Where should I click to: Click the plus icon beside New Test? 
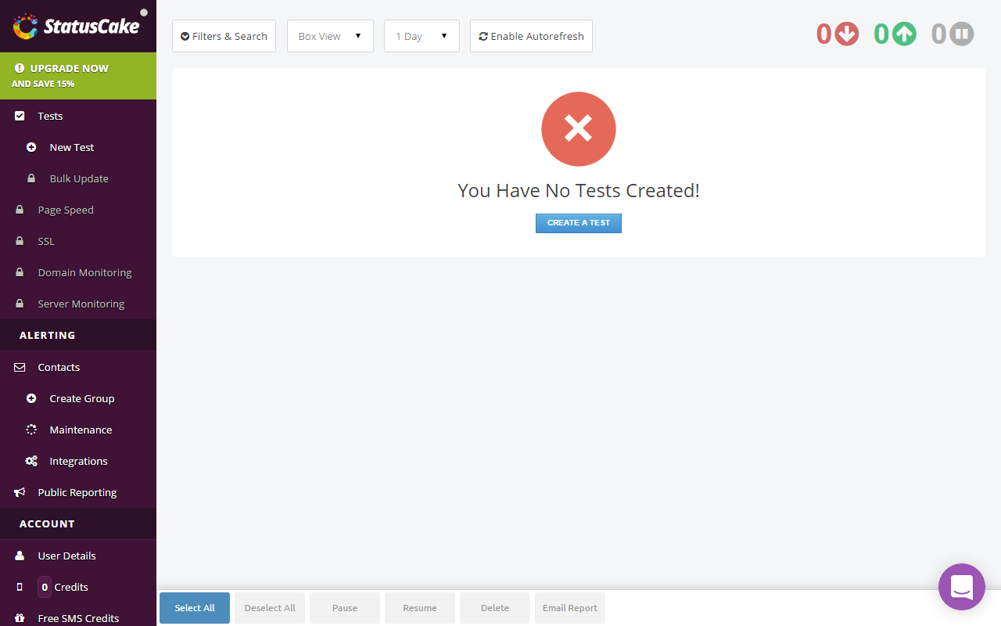tap(31, 147)
